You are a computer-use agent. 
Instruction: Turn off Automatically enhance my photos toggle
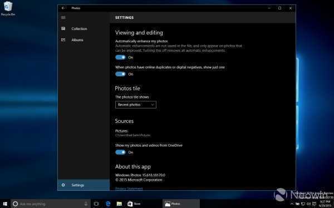click(121, 57)
